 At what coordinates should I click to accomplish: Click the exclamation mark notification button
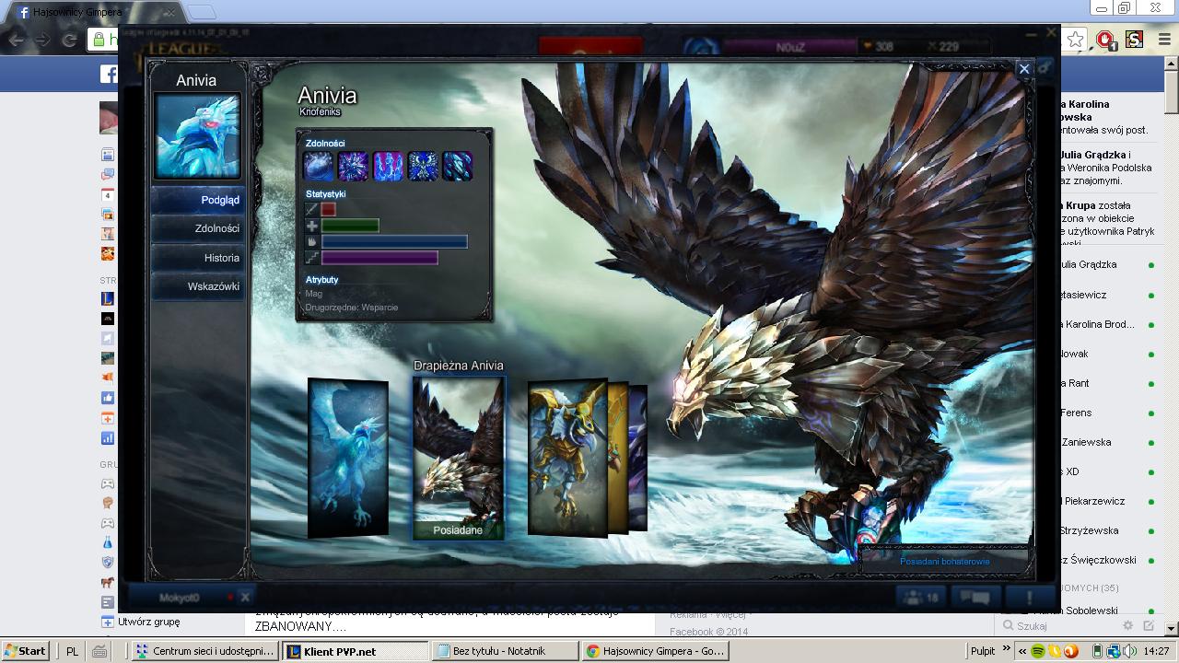click(1029, 598)
